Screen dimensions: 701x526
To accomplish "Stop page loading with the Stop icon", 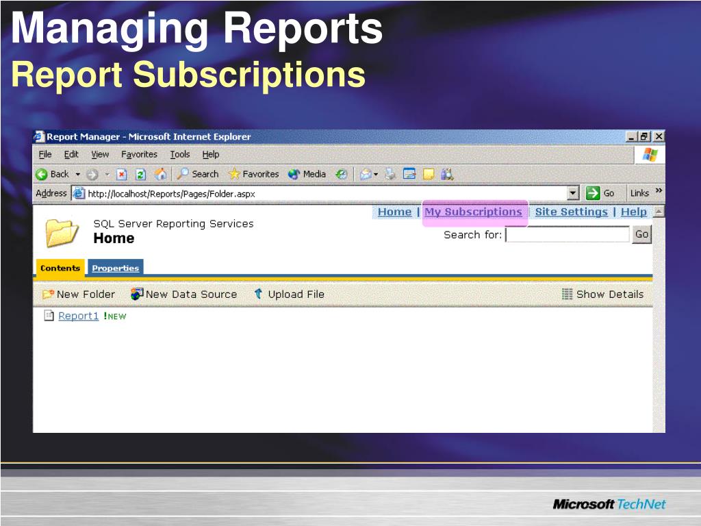I will click(122, 175).
